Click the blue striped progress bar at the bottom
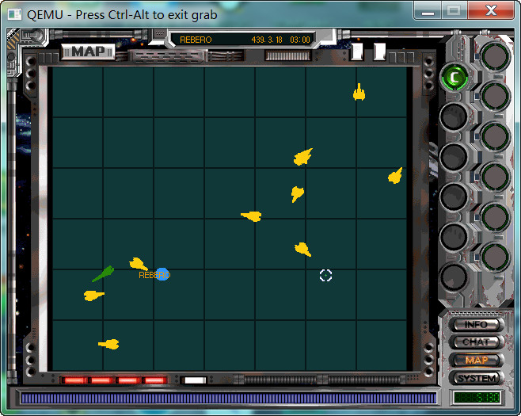Viewport: 521px width, 416px height. click(229, 398)
